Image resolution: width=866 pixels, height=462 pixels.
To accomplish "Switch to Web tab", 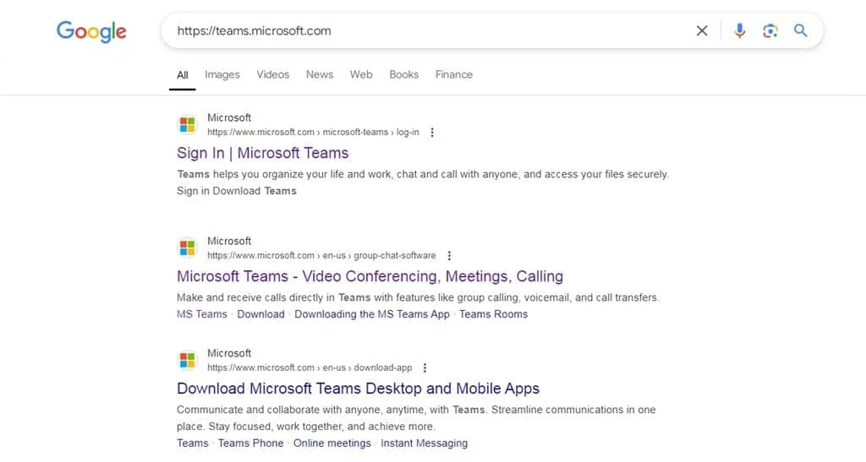I will pyautogui.click(x=361, y=74).
